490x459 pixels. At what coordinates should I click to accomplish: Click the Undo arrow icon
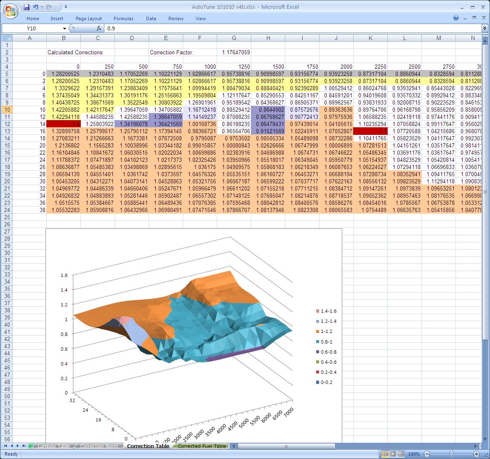36,7
